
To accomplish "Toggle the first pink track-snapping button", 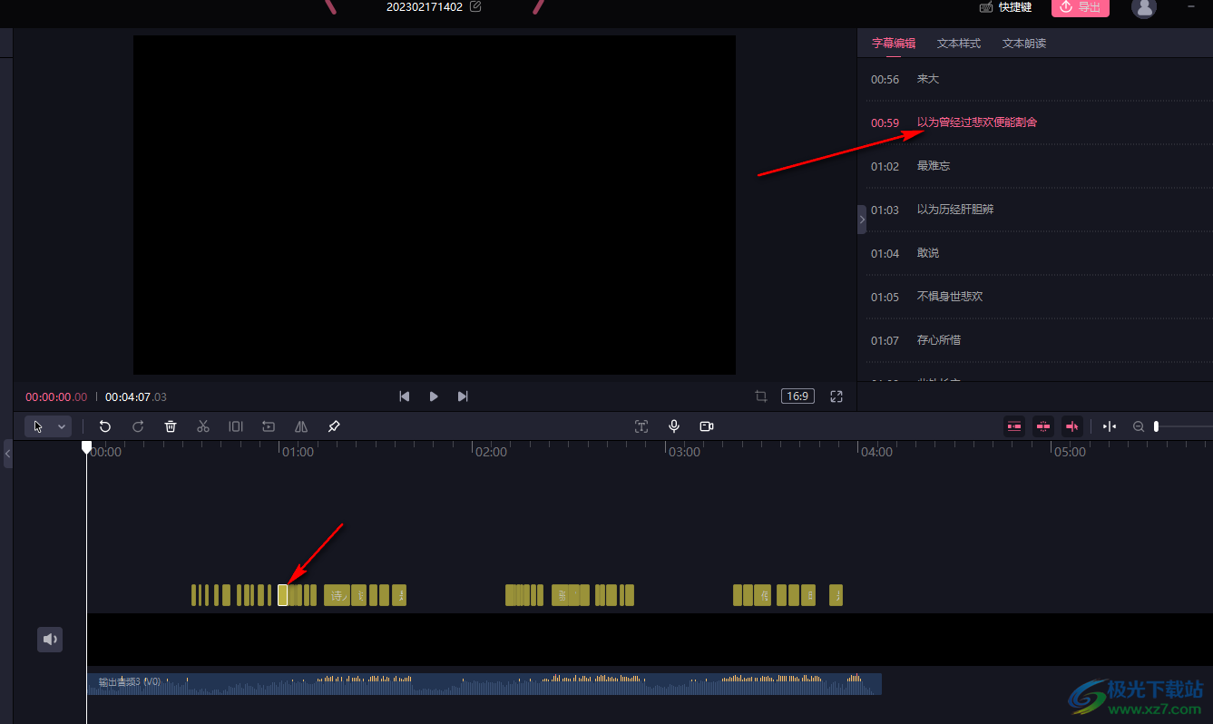I will click(1014, 426).
